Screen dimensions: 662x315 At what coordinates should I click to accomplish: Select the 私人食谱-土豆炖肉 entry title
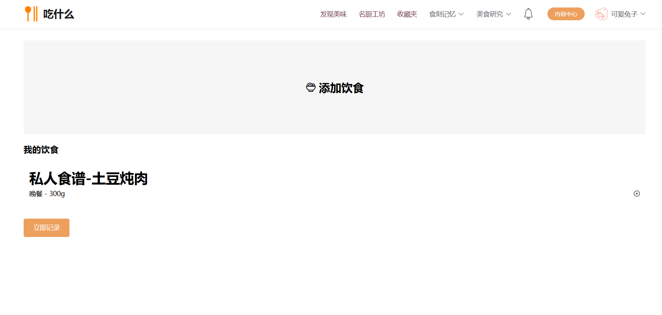[x=89, y=178]
